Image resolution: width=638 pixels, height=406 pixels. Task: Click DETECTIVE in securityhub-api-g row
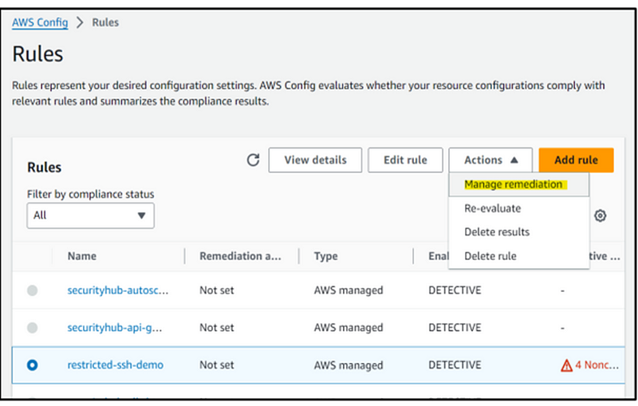455,328
